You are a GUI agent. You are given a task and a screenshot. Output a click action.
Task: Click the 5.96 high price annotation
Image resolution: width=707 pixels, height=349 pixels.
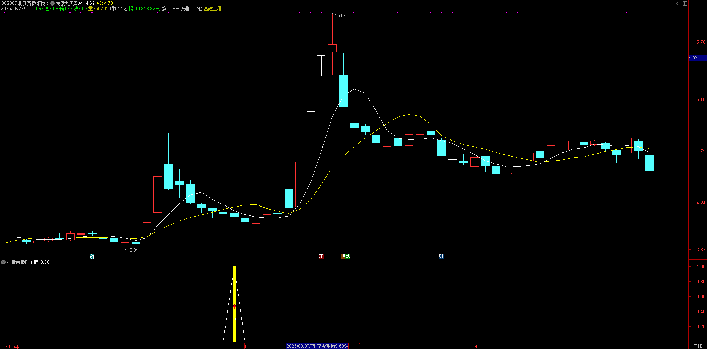tap(341, 16)
